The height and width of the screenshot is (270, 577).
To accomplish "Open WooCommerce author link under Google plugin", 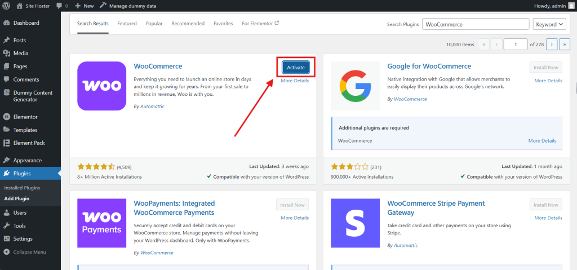I will (x=410, y=99).
